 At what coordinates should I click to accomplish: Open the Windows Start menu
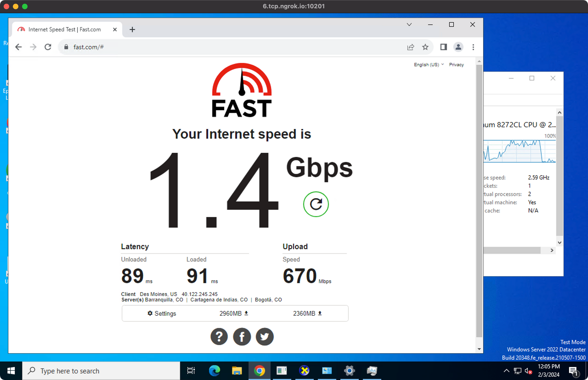(11, 371)
